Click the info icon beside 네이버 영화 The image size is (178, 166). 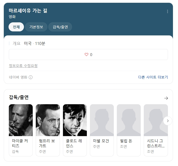30,77
